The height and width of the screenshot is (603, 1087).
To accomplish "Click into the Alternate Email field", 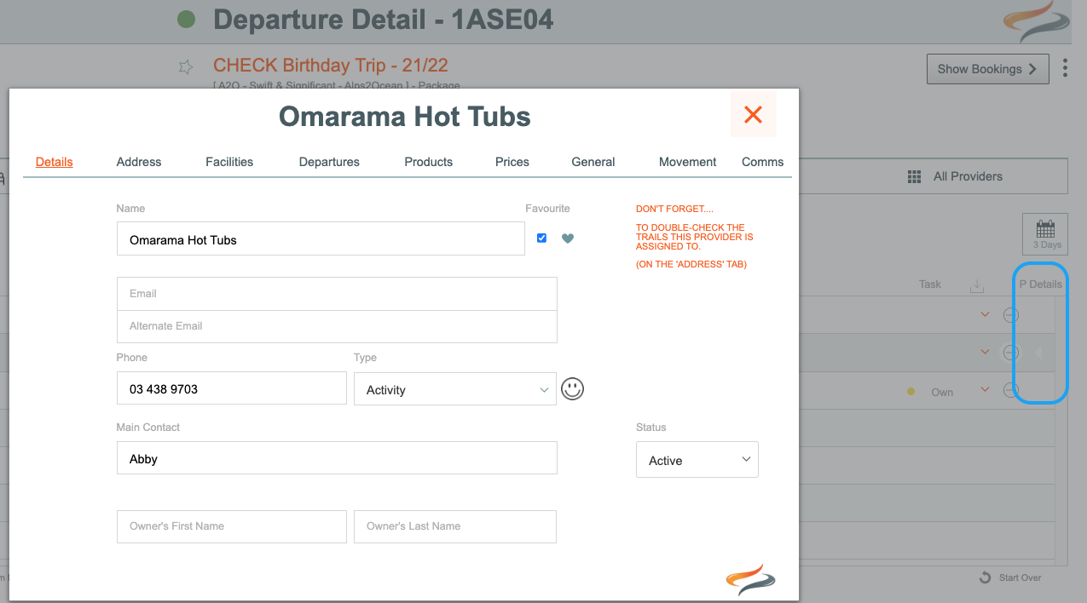I will tap(337, 326).
